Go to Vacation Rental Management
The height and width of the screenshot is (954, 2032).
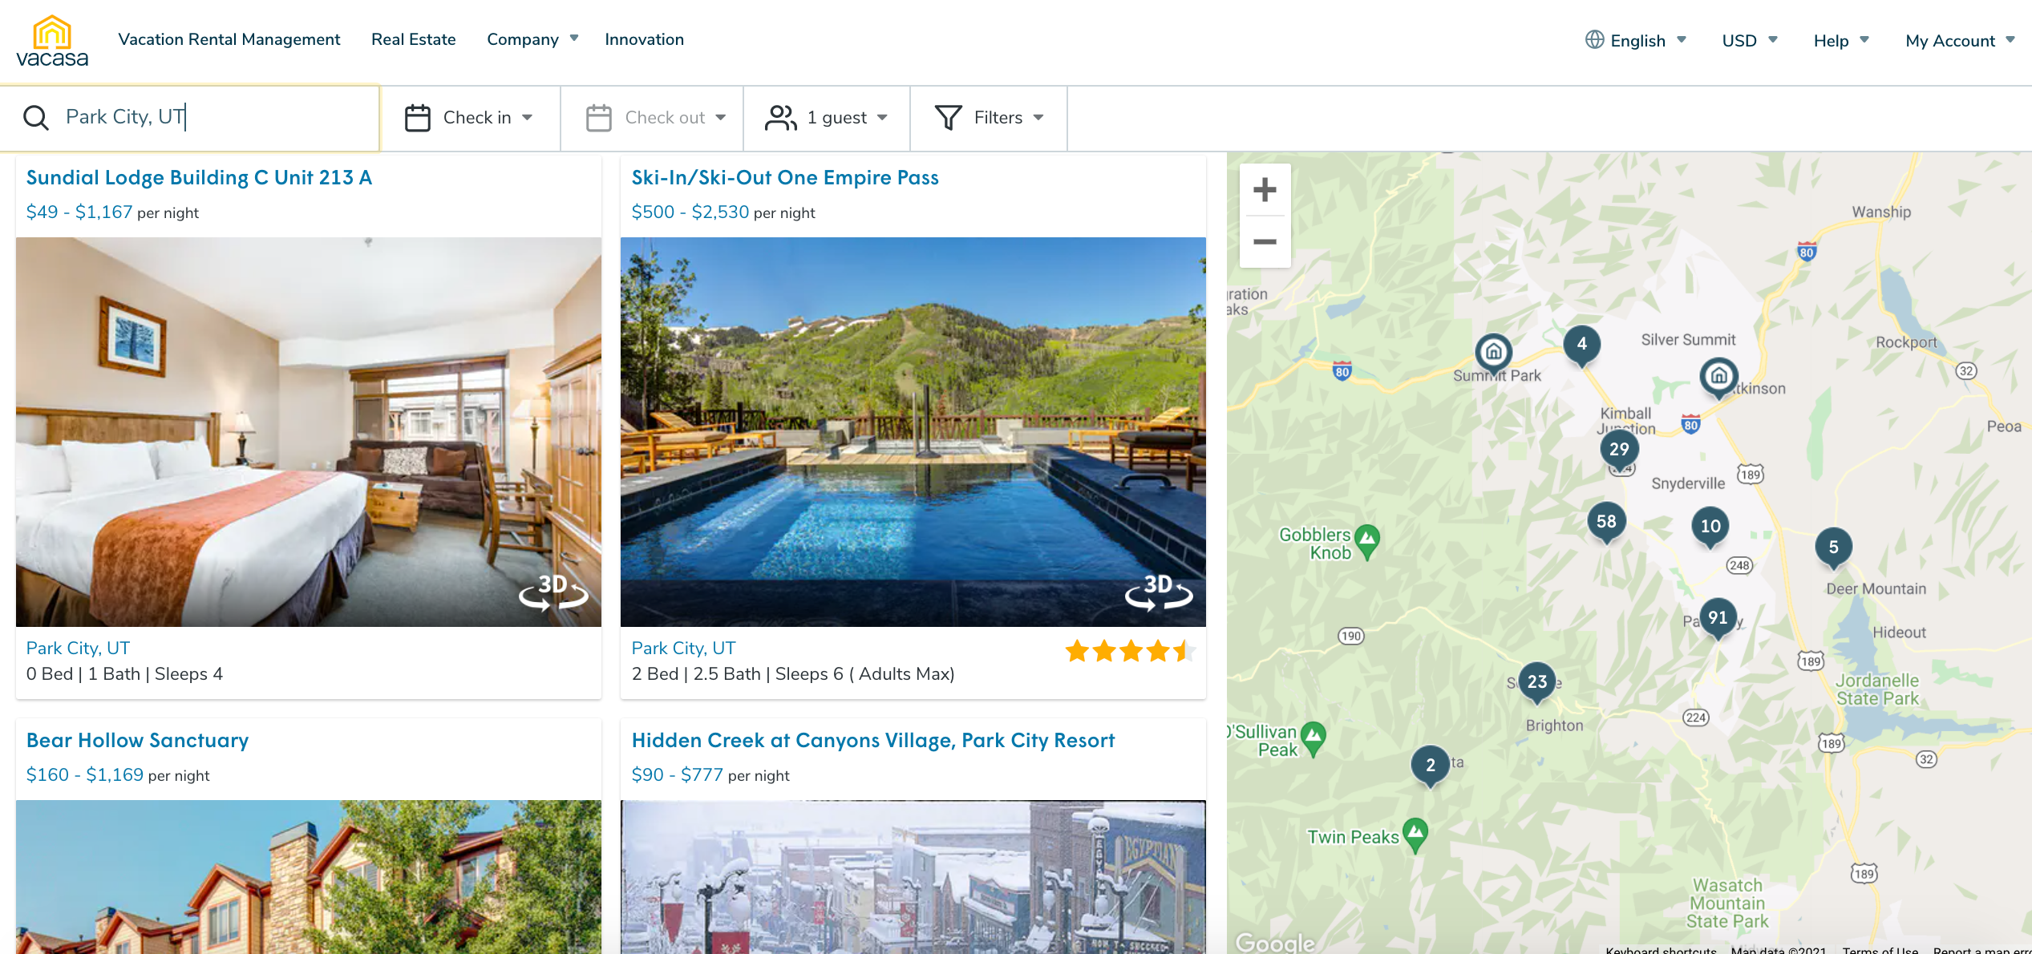(229, 39)
